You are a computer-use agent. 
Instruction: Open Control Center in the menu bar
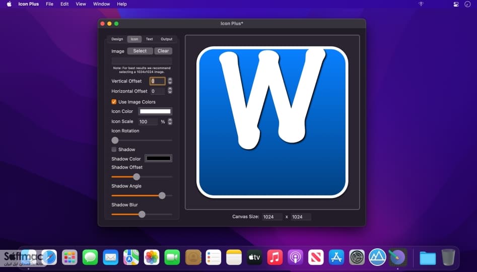[456, 4]
